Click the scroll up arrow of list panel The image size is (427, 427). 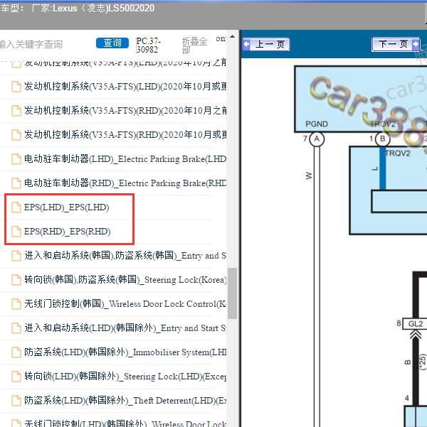[x=232, y=36]
